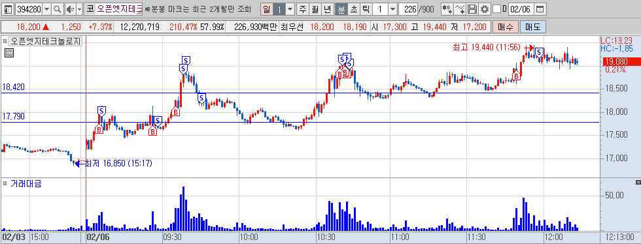Open the minute interval dropdown after 틱
The width and height of the screenshot is (641, 244).
point(392,9)
